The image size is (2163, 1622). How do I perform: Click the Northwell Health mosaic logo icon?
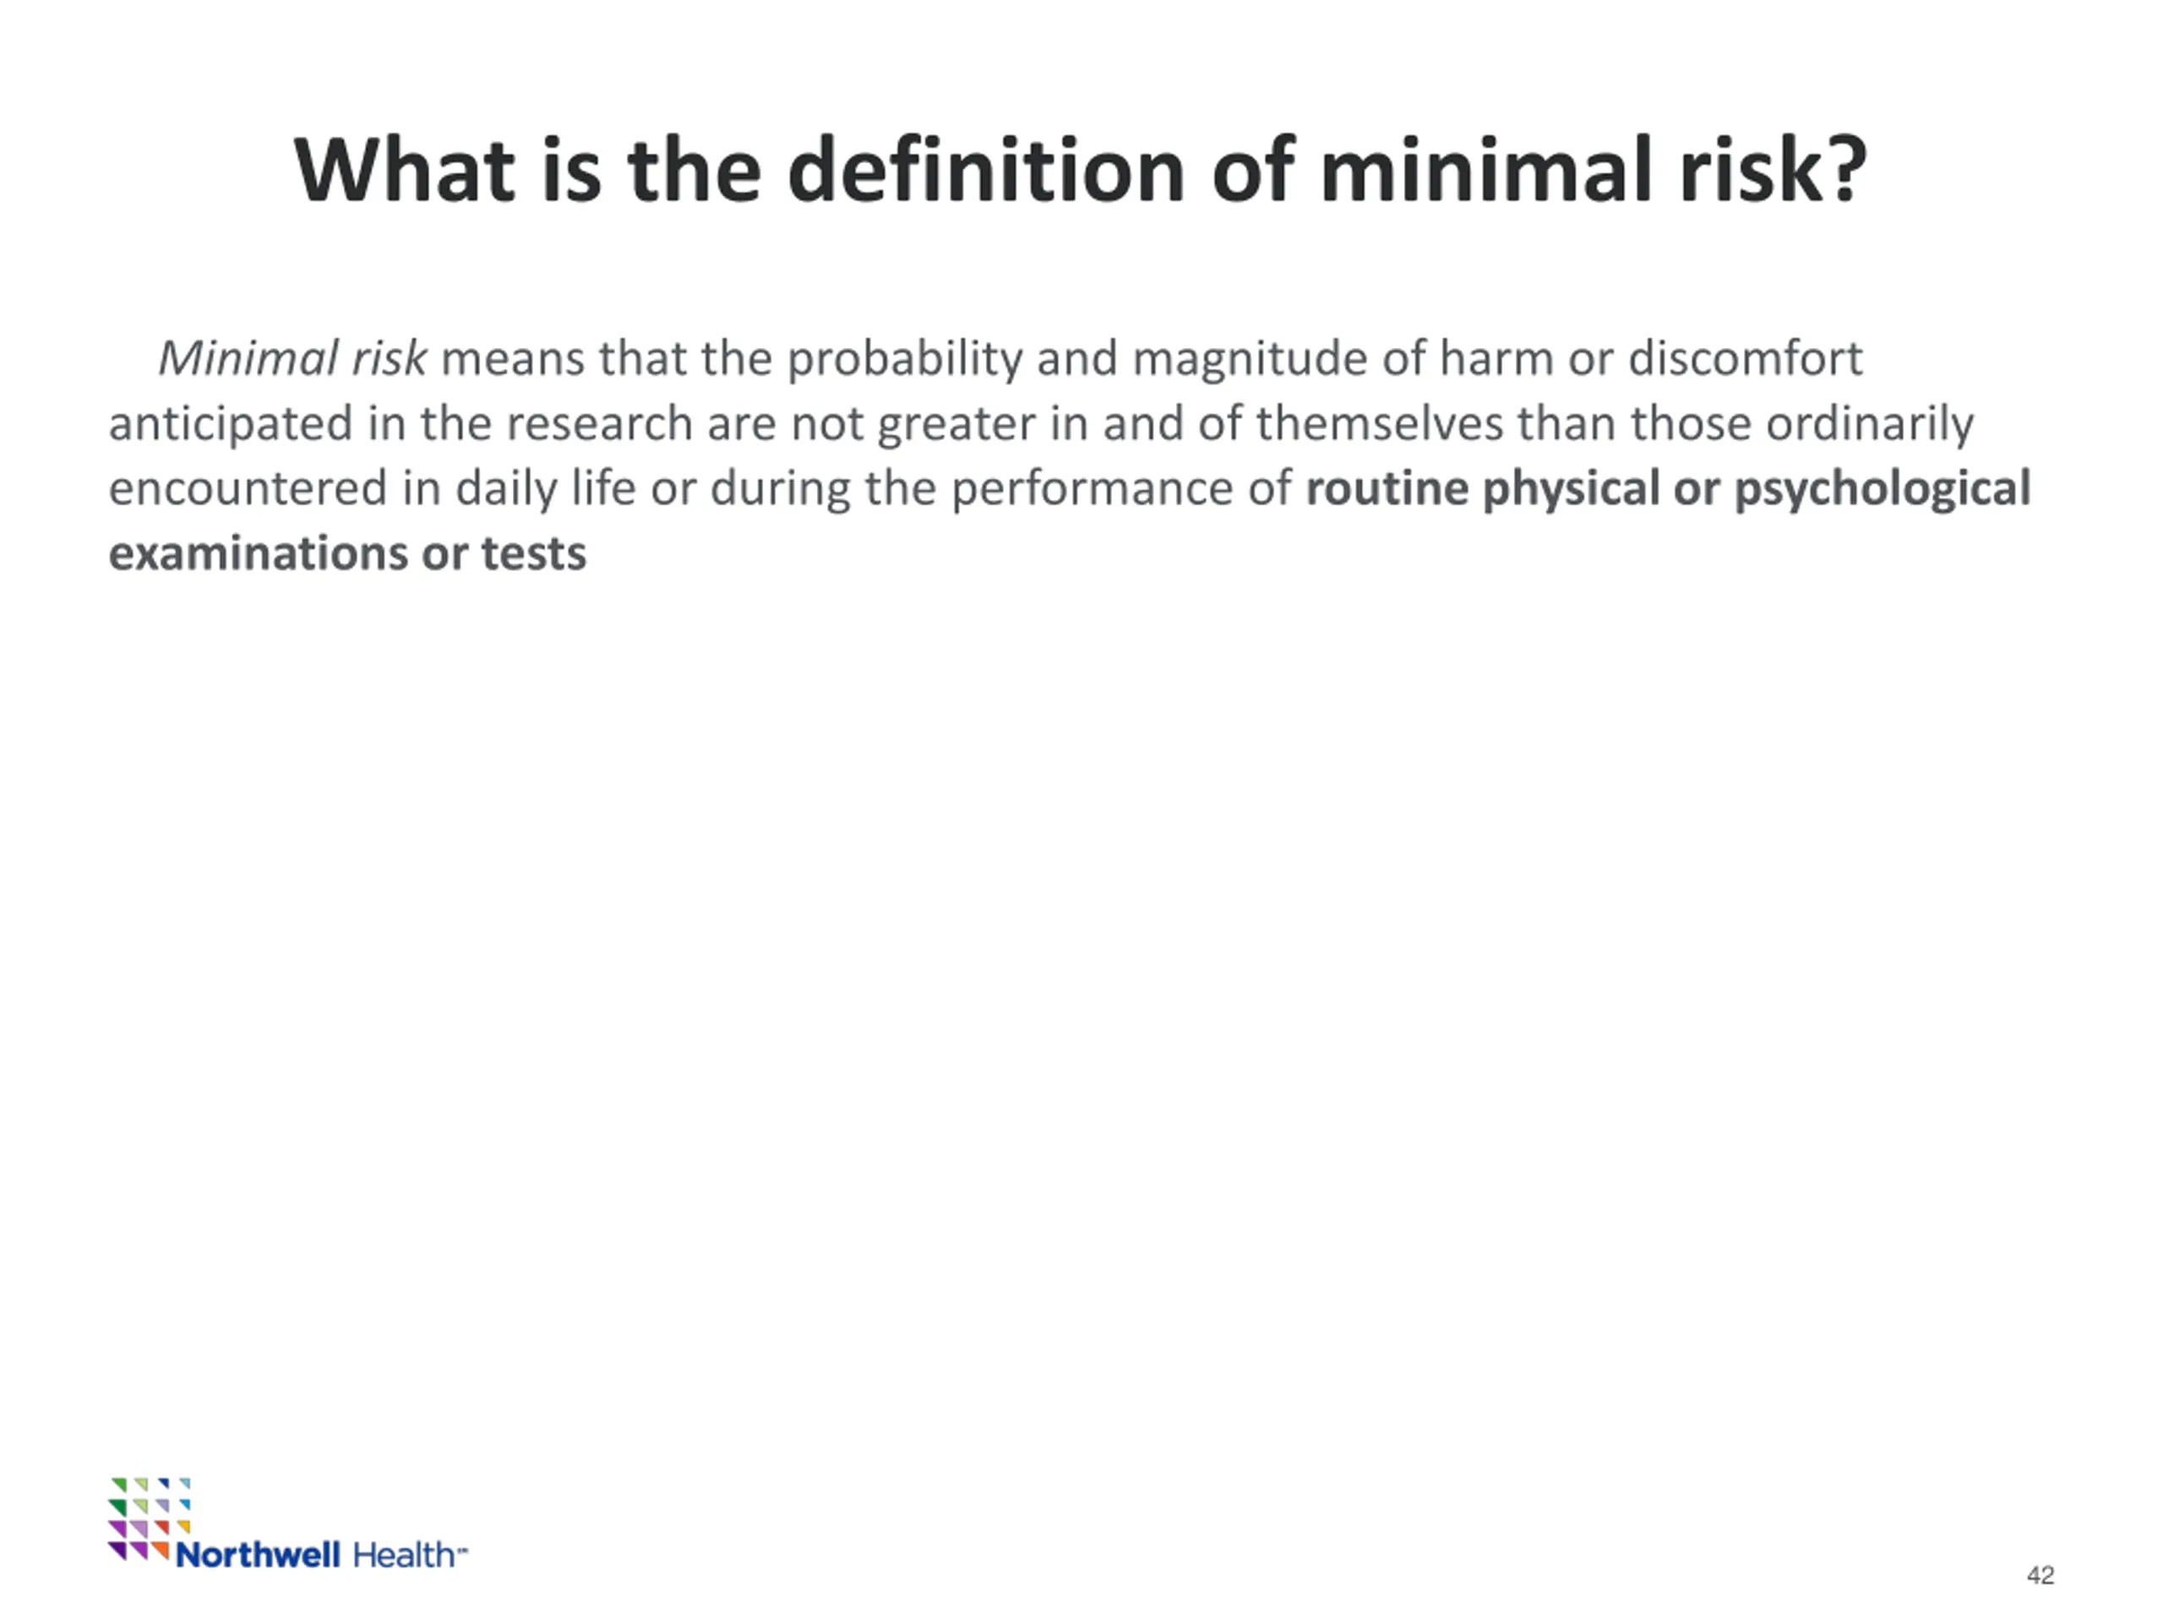(x=150, y=1518)
